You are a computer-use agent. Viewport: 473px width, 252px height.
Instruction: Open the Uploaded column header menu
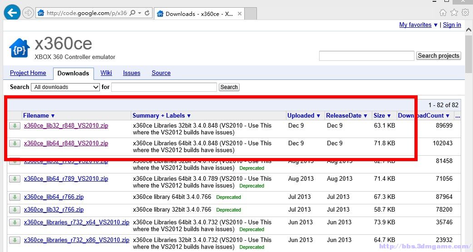pos(304,116)
